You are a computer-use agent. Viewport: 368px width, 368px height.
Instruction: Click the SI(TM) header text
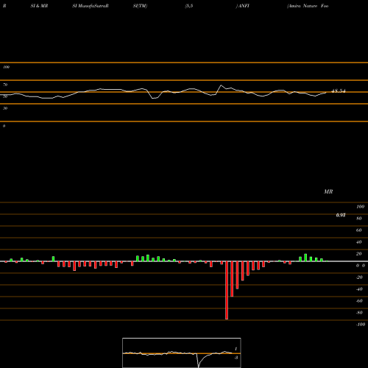click(x=140, y=6)
